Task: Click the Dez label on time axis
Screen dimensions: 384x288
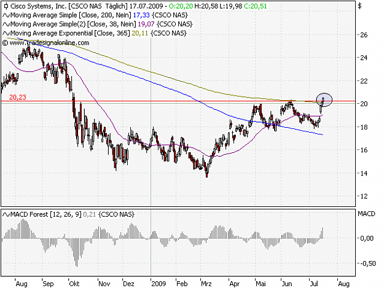Action: click(x=128, y=284)
